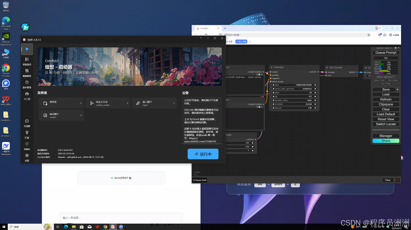This screenshot has width=411, height=230.
Task: Click View History in ComfyUI menu
Action: tap(386, 84)
